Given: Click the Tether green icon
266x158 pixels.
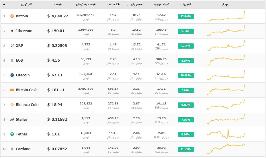Looking at the screenshot, I should [12, 134].
